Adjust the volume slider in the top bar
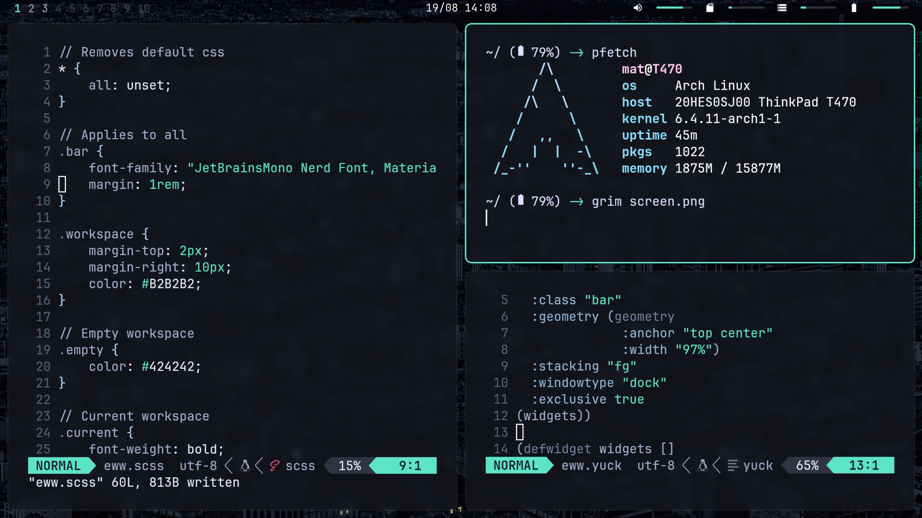 [x=674, y=8]
